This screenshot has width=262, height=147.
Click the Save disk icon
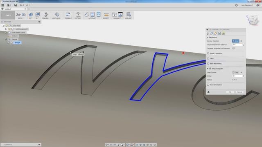[x=16, y=5]
